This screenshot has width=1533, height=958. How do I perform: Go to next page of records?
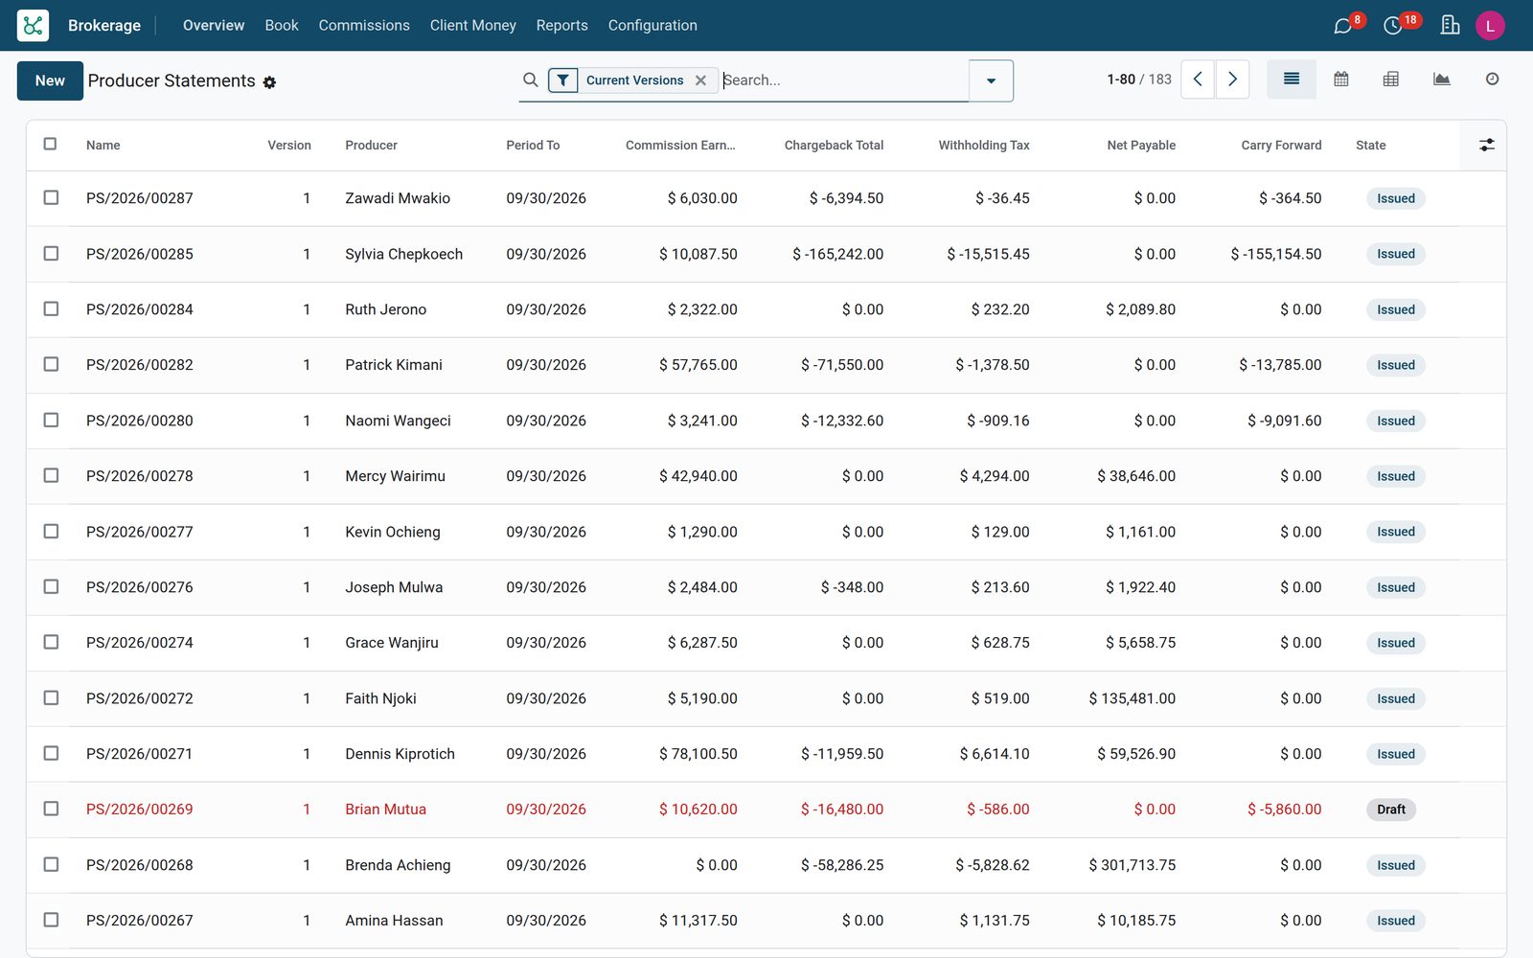(1232, 80)
